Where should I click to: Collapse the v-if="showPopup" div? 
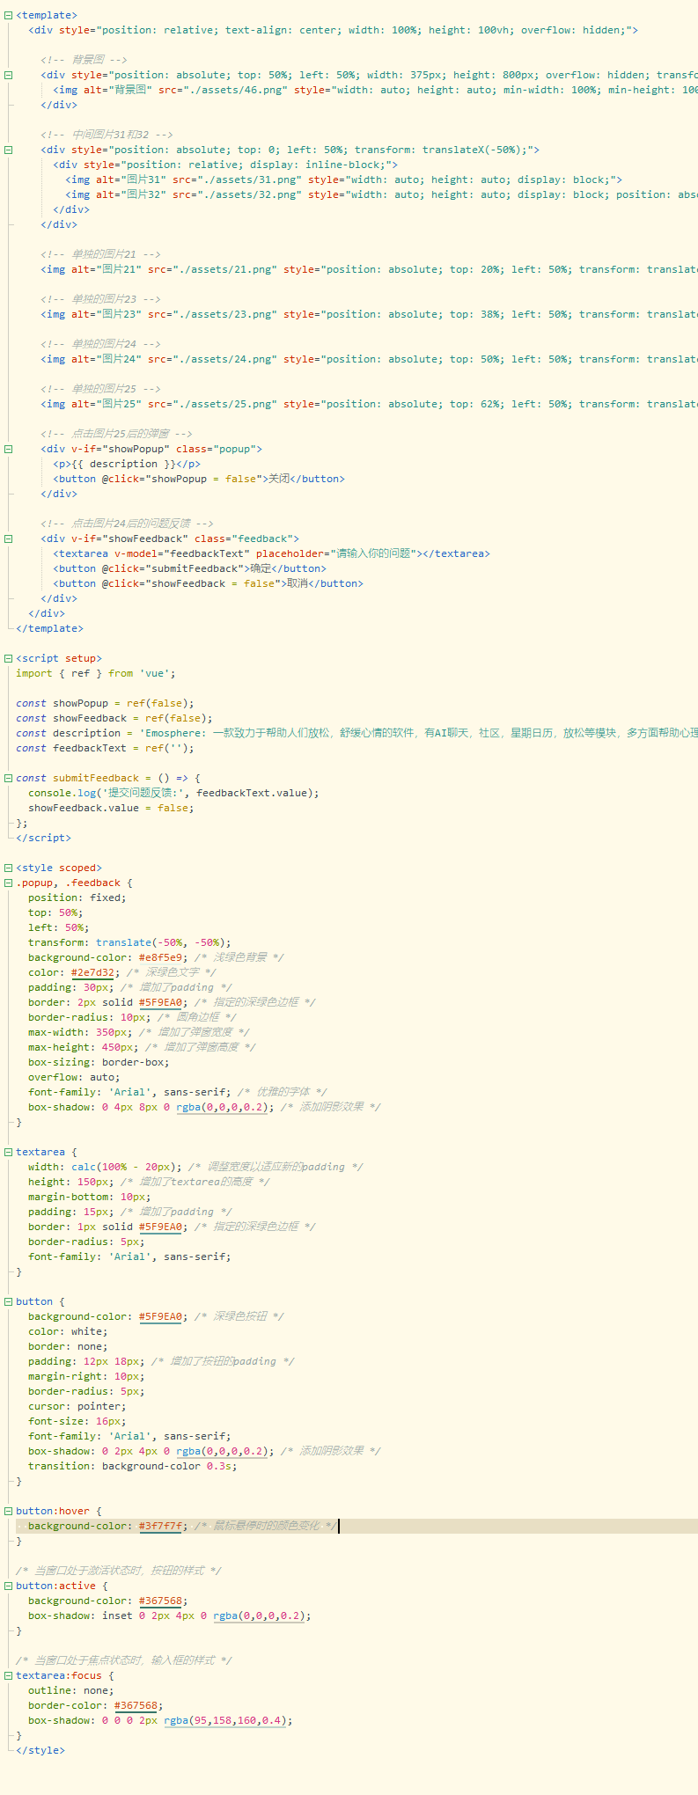pyautogui.click(x=8, y=449)
